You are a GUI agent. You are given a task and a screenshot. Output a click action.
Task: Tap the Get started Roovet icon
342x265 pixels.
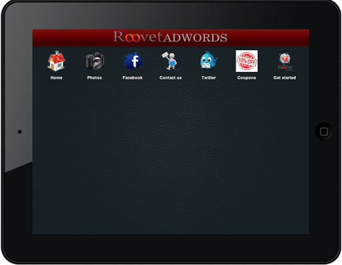point(285,61)
